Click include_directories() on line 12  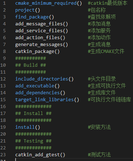click(44, 79)
